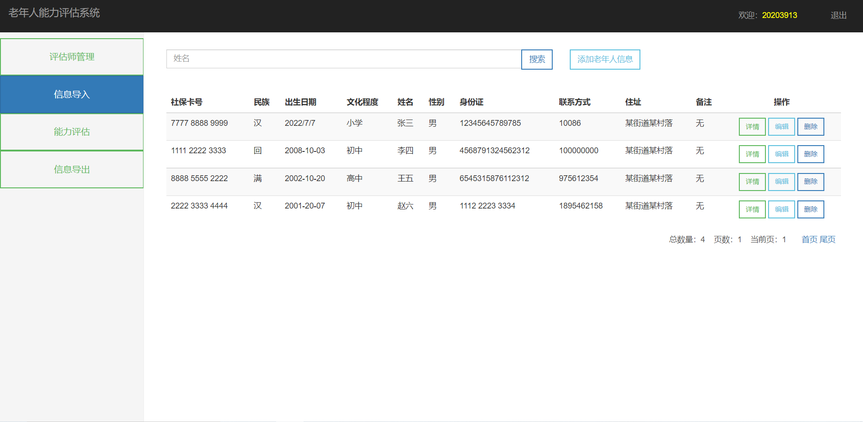
Task: Click the 出生日期 column header
Action: 300,102
